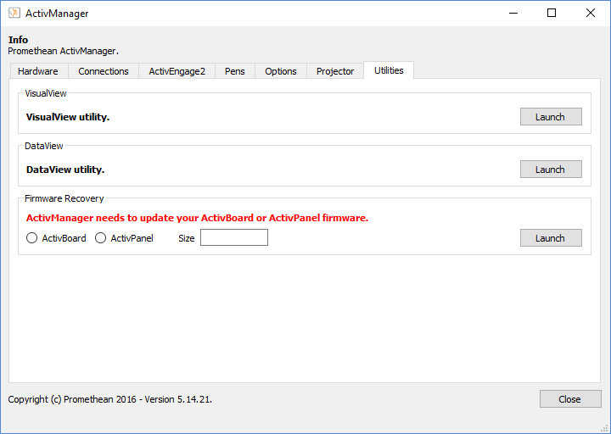Screen dimensions: 611x434
Task: Maximize the ActivManager window
Action: (x=552, y=14)
